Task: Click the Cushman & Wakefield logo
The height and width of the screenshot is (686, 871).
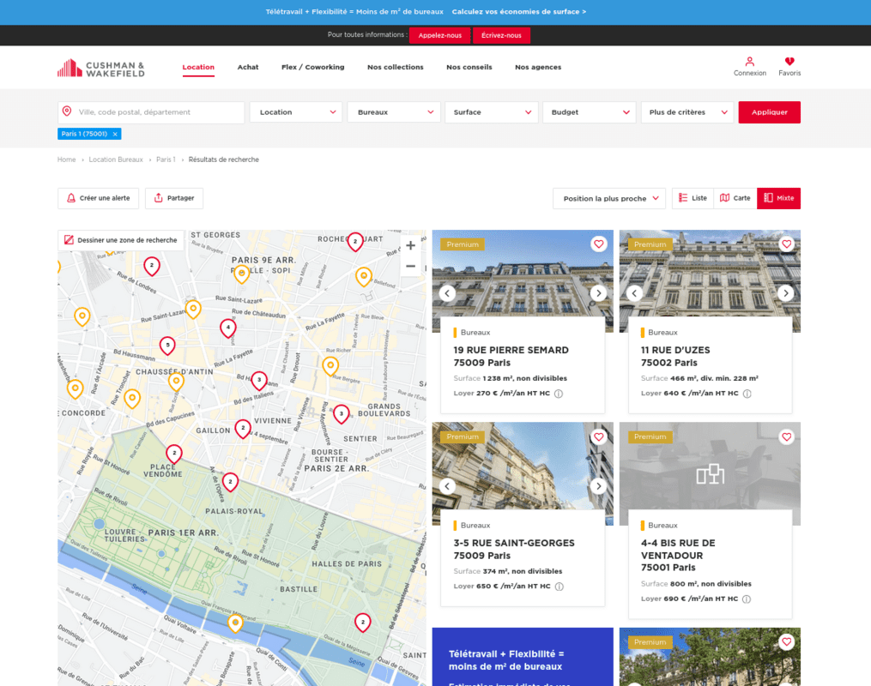Action: [100, 69]
